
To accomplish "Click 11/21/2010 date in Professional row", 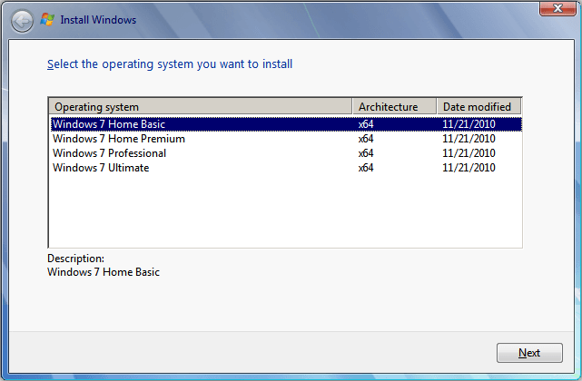I will point(469,153).
